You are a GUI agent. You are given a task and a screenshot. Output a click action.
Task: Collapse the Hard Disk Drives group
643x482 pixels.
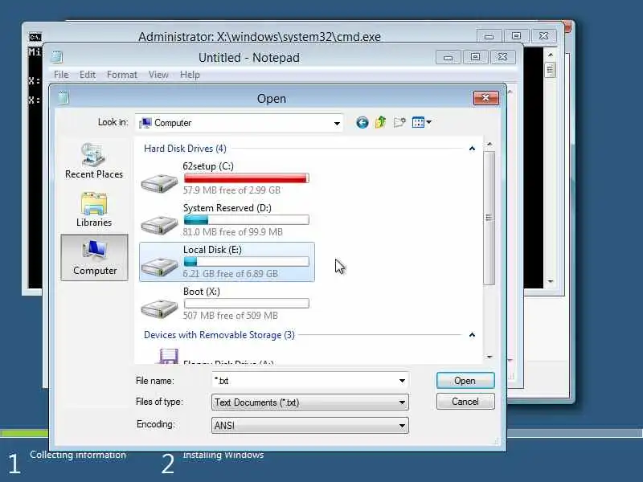472,149
